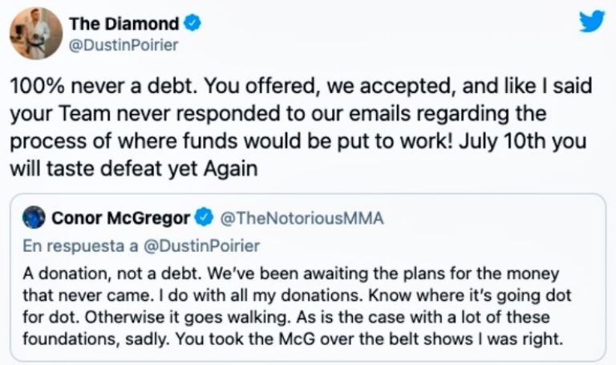Open the Conor McGregor display name

pyautogui.click(x=120, y=217)
